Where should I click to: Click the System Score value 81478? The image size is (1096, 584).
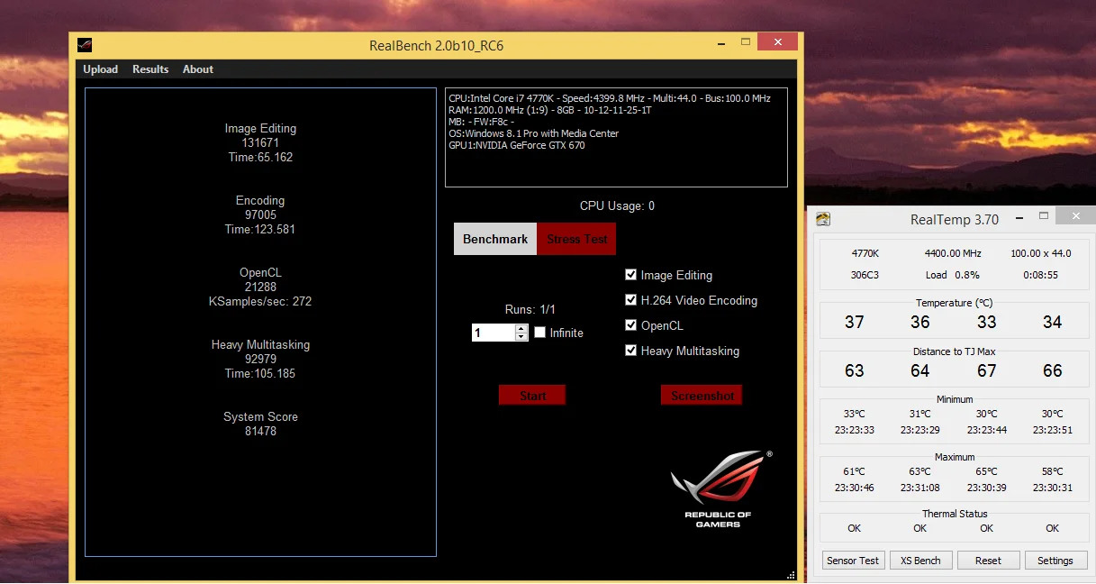coord(260,432)
